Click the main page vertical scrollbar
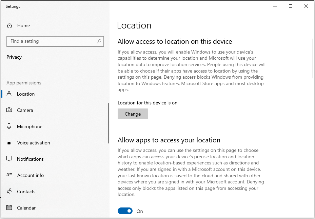315x219 pixels. [313, 58]
